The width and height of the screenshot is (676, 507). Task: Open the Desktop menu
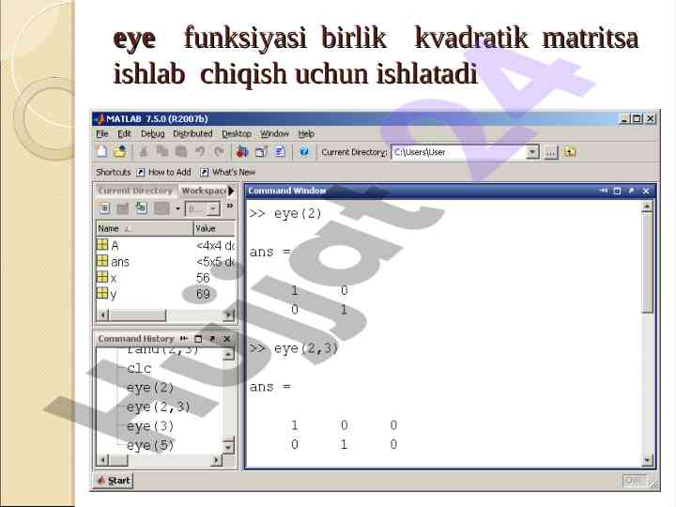237,133
